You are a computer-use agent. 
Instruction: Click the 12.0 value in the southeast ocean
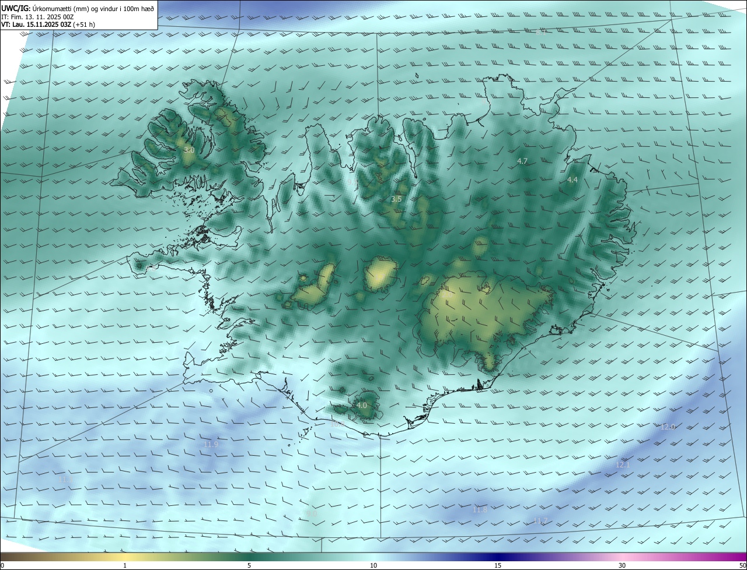point(668,427)
